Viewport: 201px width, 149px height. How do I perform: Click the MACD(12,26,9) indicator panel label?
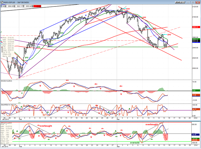coord(6,81)
